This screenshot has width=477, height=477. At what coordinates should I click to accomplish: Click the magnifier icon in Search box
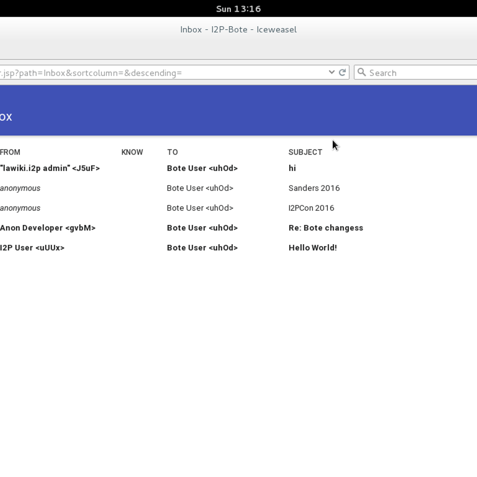pos(361,72)
